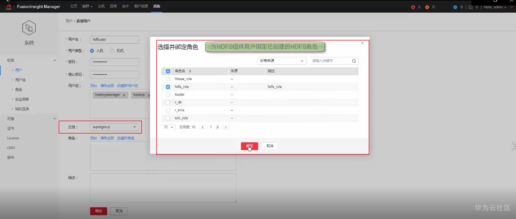Open the task list icon in header
Screen dimensions: 516x219
tap(471, 7)
